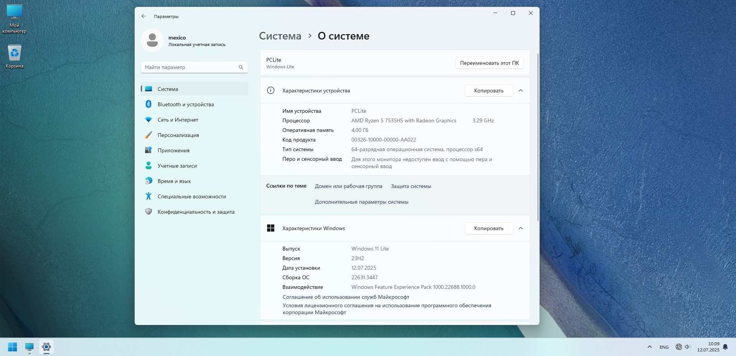This screenshot has height=356, width=736.
Task: Open the Приложения settings page
Action: coord(195,150)
